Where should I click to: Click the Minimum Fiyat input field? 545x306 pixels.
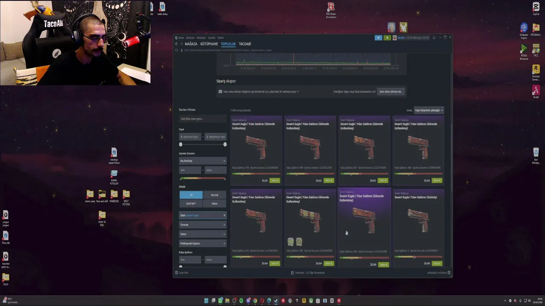coord(190,137)
